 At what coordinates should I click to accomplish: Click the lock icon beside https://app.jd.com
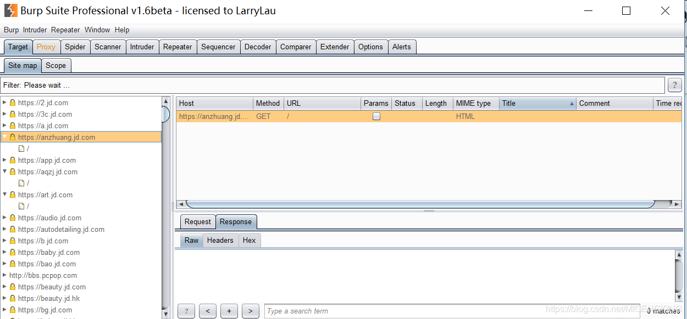click(13, 160)
